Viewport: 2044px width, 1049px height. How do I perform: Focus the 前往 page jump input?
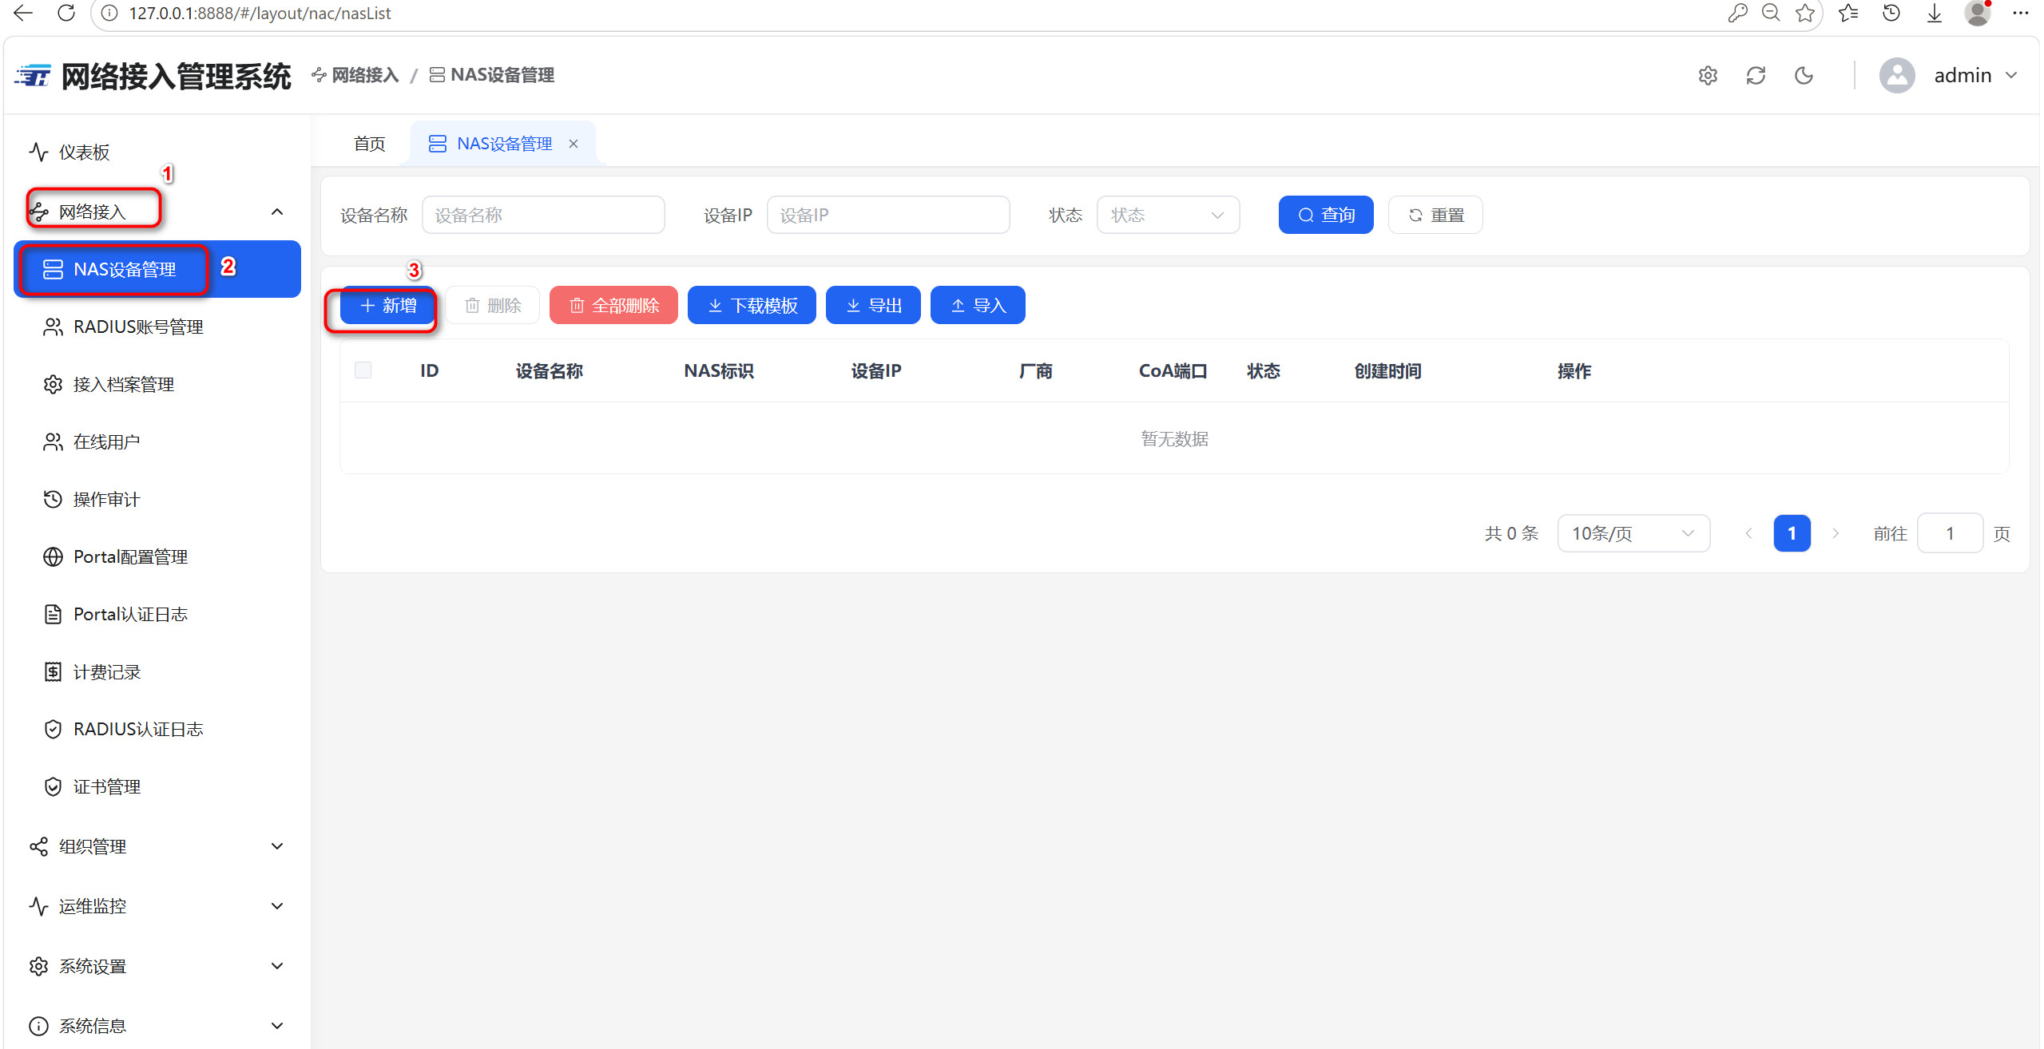pyautogui.click(x=1950, y=533)
